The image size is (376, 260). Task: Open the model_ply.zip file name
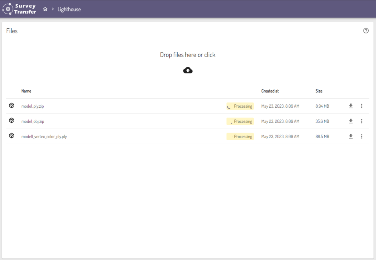click(33, 106)
